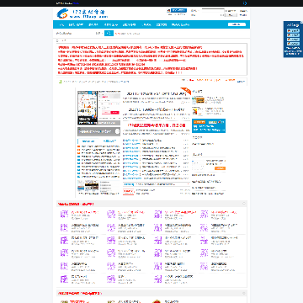This screenshot has height=303, width=303.
Task: Click the first orange flame button in floating side panel
Action: [293, 30]
